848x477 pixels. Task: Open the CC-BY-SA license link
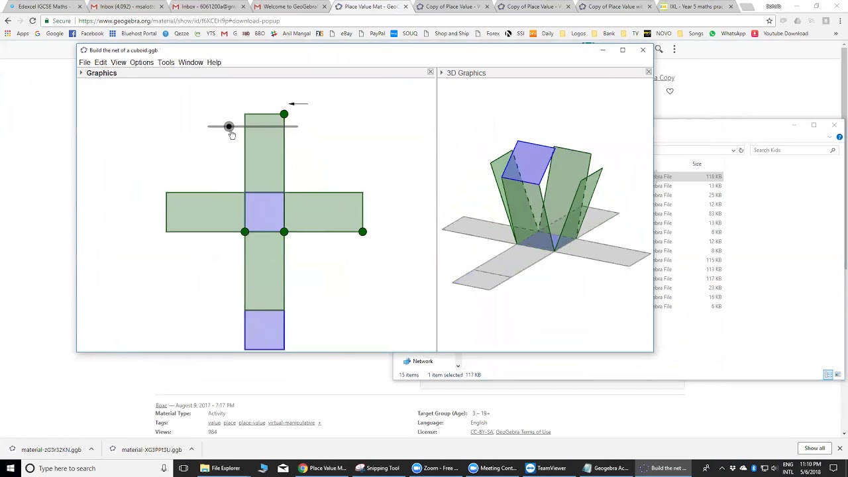click(482, 432)
